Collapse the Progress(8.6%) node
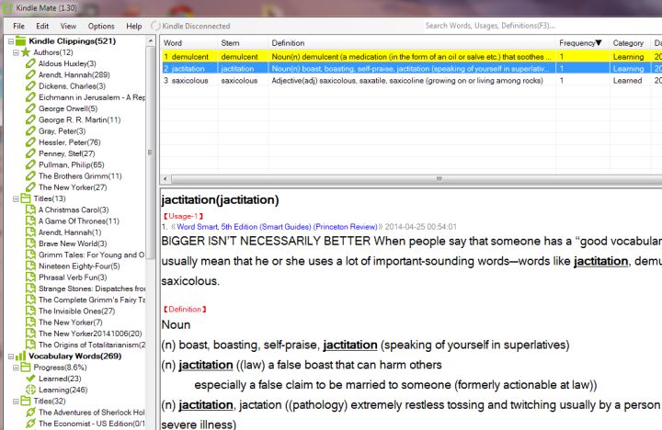 pos(16,368)
